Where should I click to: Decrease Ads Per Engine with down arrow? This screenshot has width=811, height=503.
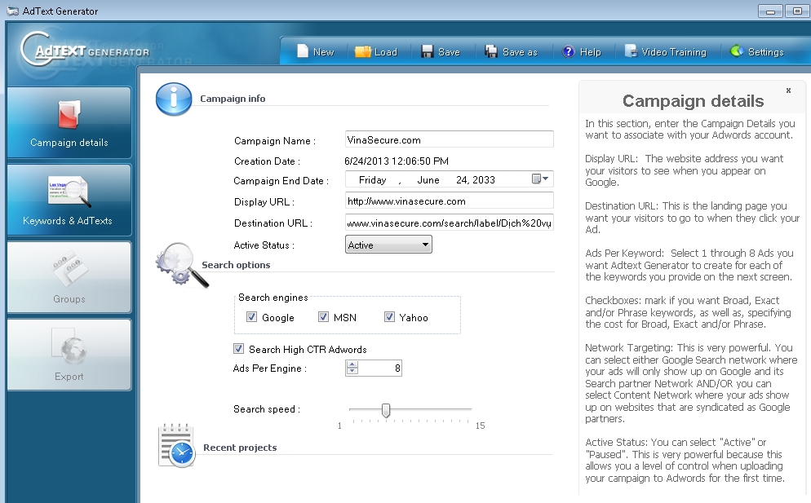[x=352, y=371]
